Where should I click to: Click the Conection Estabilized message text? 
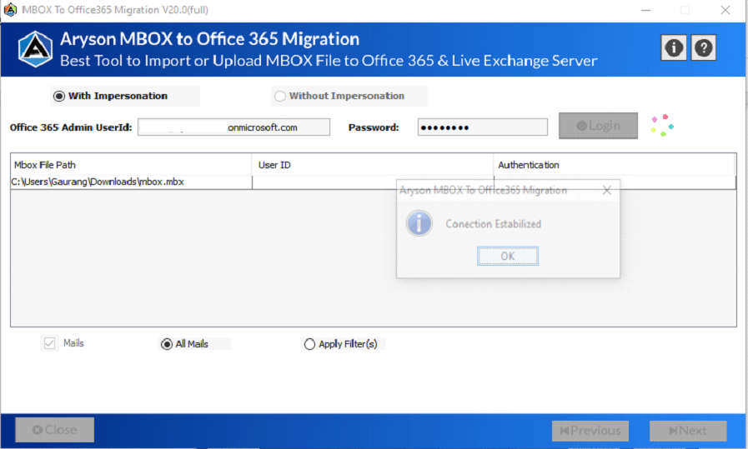pyautogui.click(x=494, y=224)
